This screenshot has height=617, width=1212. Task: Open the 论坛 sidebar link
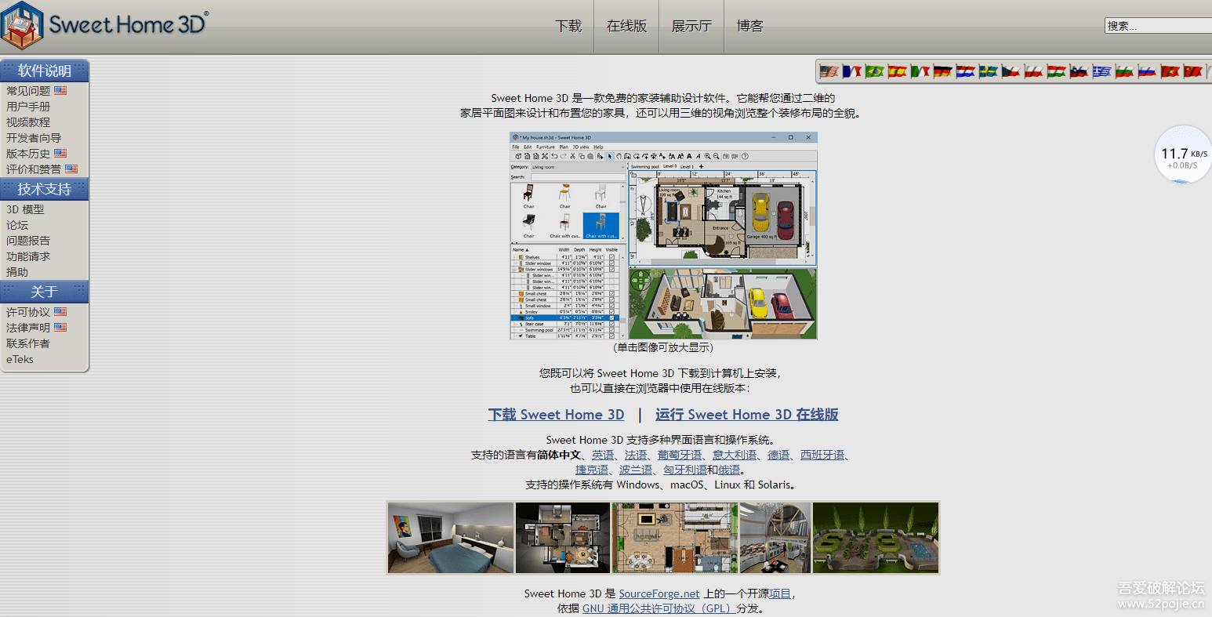click(17, 225)
